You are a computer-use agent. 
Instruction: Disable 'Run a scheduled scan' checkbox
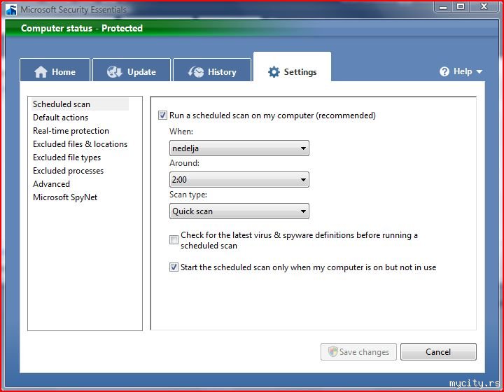[162, 115]
